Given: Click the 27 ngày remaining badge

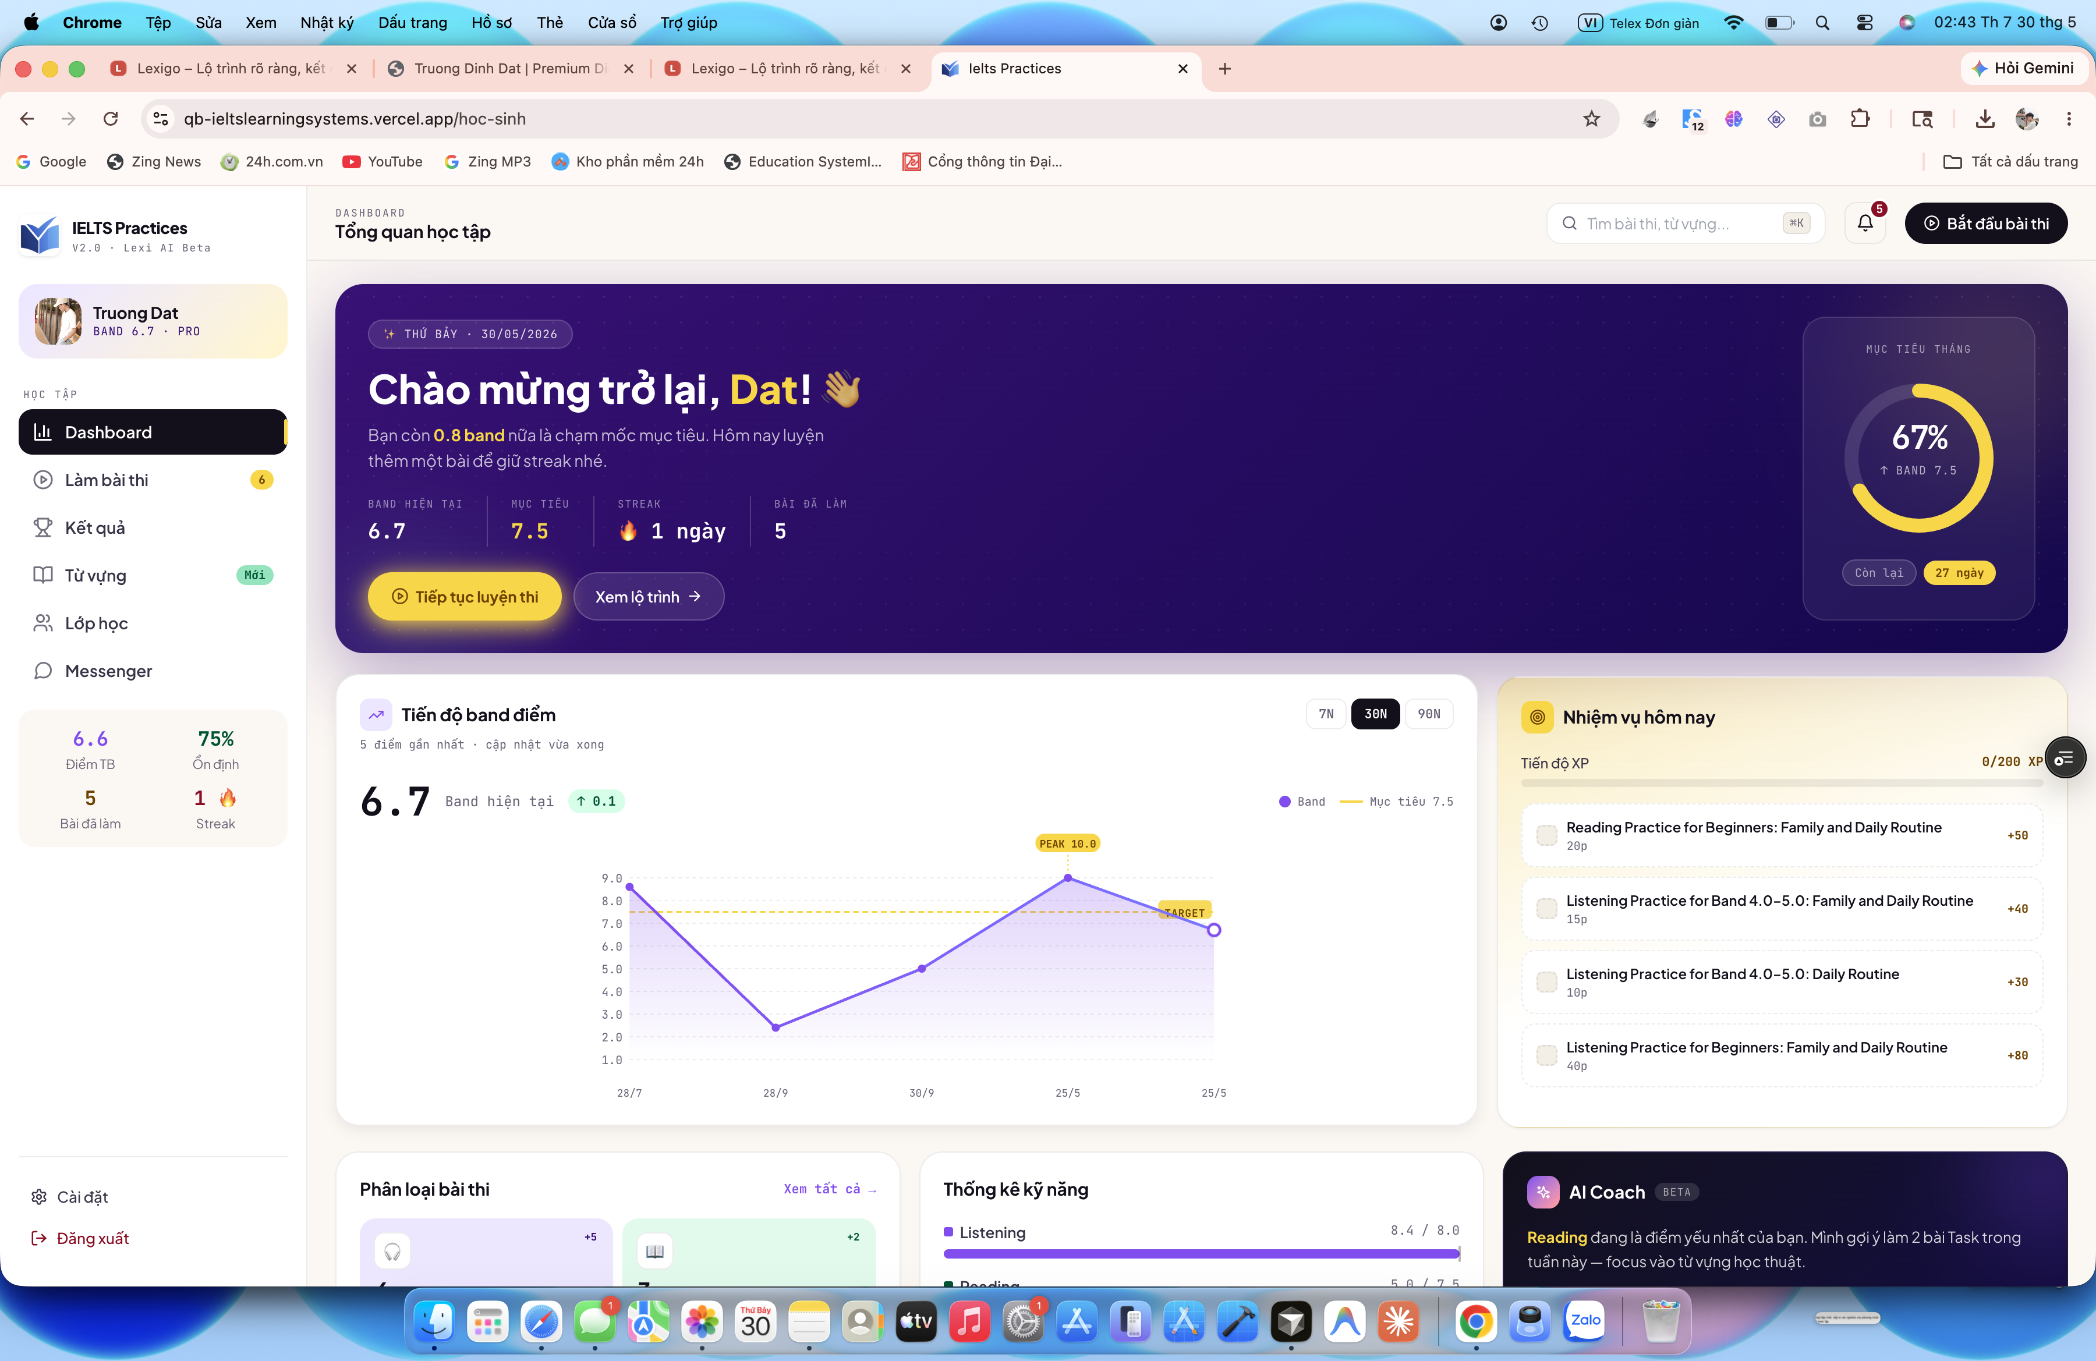Looking at the screenshot, I should (1960, 573).
